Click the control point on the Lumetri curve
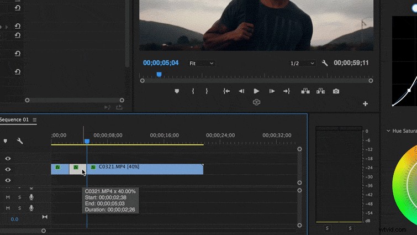This screenshot has height=235, width=417. (x=409, y=91)
